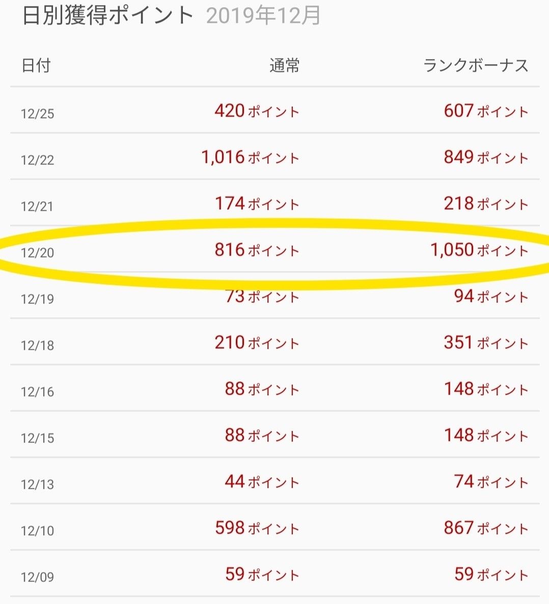The image size is (549, 604).
Task: Click the 849 ポイント rank bonus value
Action: 486,157
